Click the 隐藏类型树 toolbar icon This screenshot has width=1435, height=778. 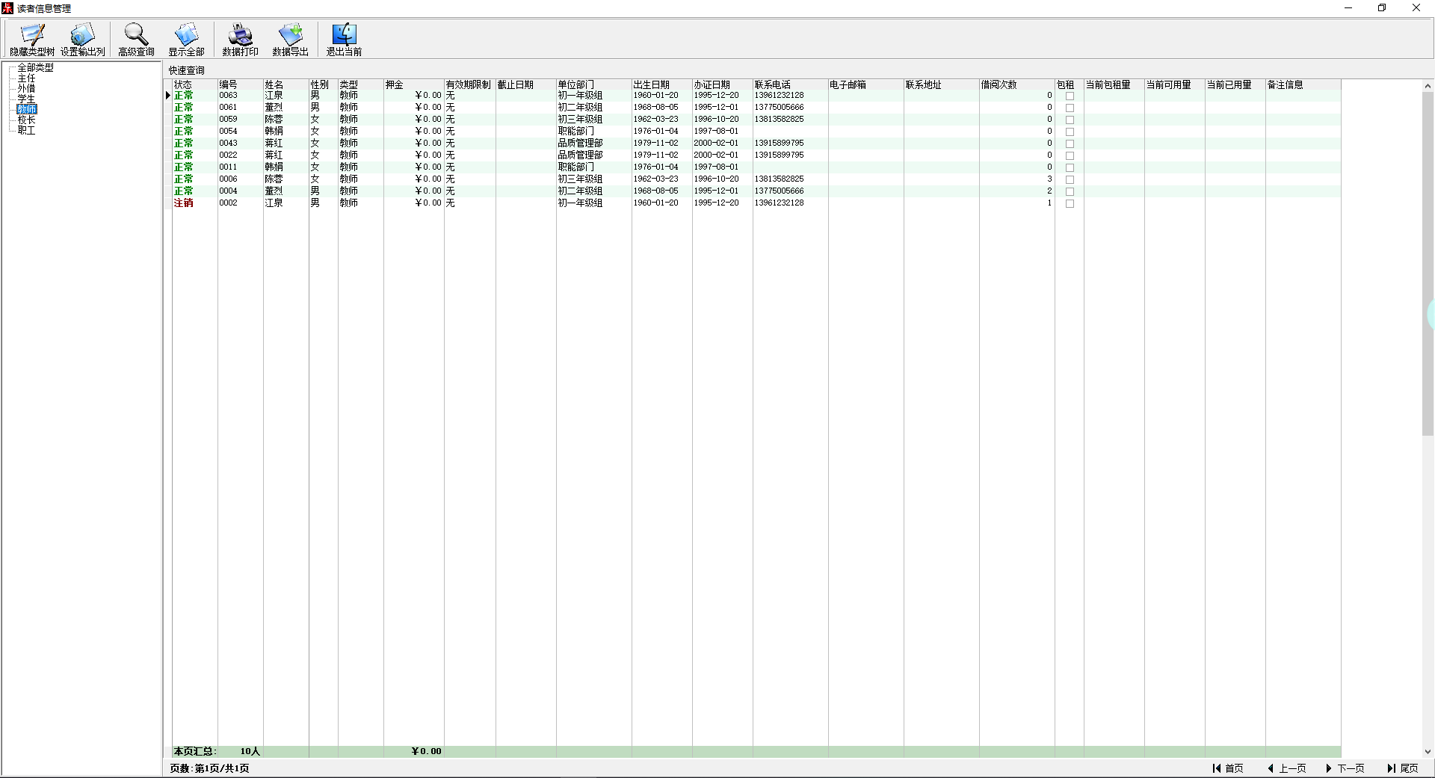tap(32, 40)
